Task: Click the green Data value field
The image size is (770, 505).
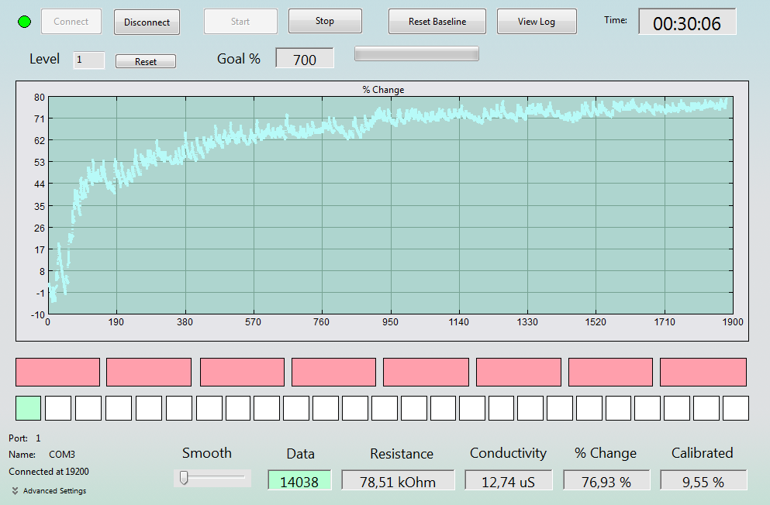Action: click(299, 480)
